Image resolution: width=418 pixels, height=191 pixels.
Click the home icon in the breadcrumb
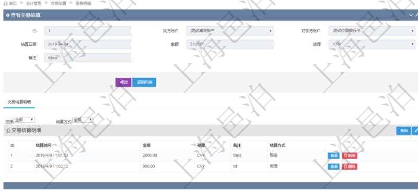(x=6, y=4)
